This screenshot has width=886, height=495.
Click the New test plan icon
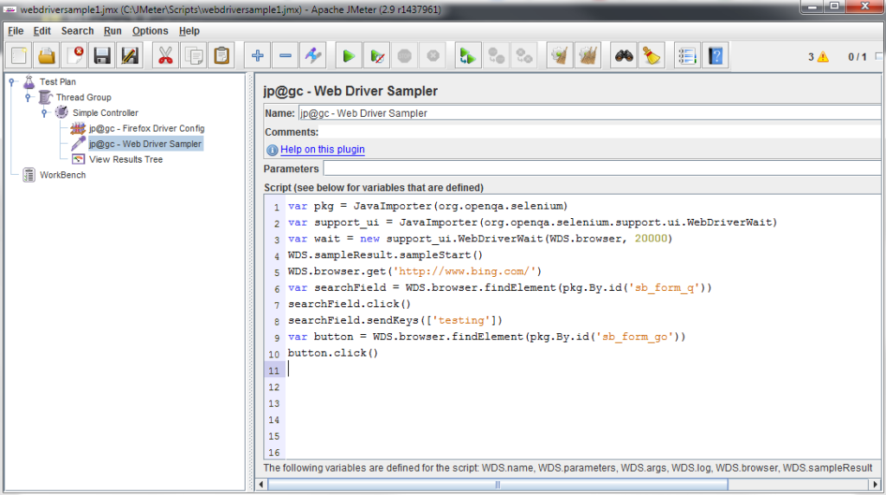[19, 56]
